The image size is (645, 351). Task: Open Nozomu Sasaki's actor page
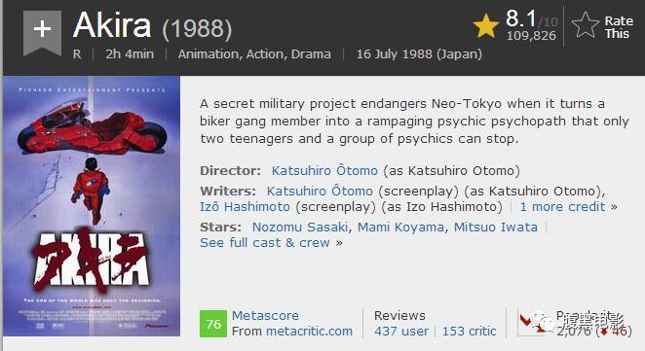[x=300, y=227]
